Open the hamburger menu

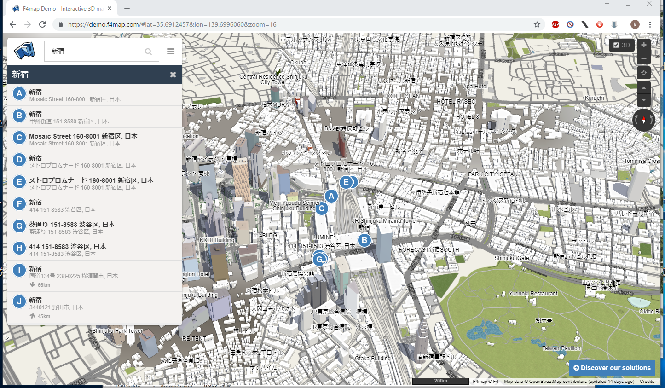pos(171,51)
